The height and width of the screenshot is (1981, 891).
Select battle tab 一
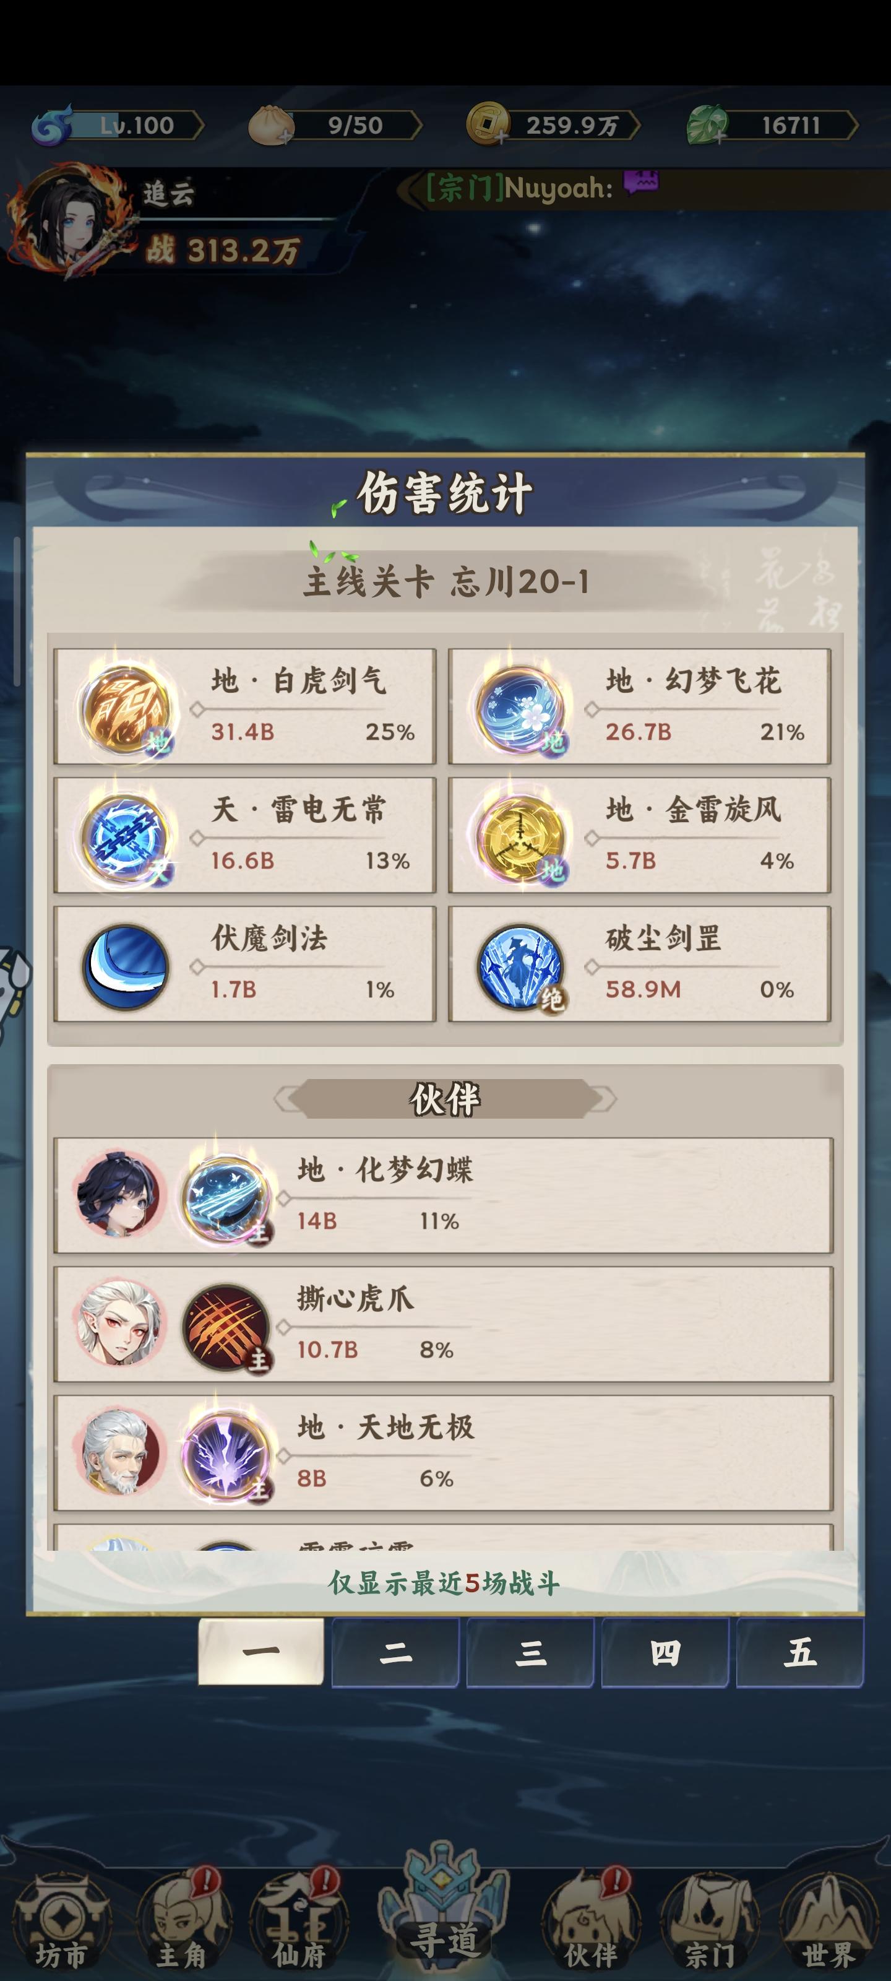(260, 1650)
